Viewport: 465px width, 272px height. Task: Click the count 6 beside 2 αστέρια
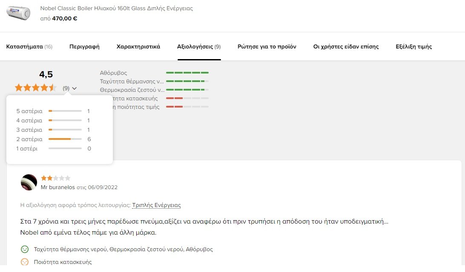pos(89,139)
